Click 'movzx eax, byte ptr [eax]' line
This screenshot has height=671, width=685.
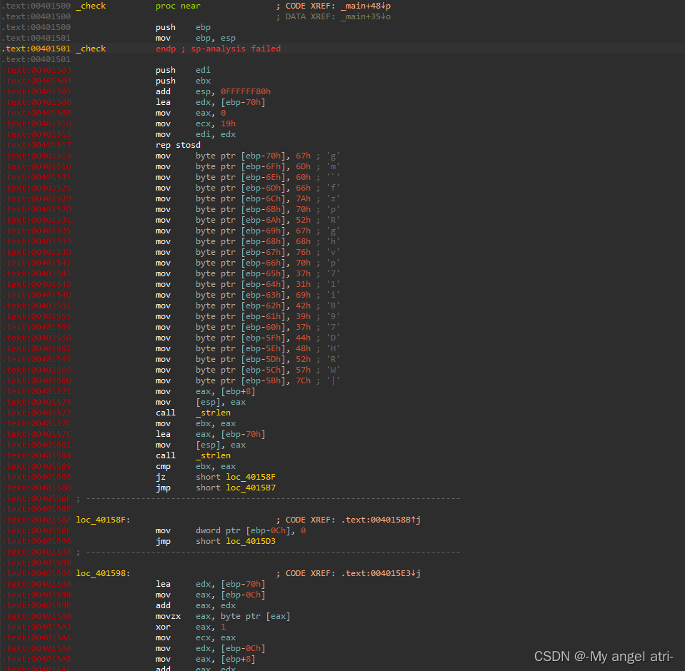(223, 616)
